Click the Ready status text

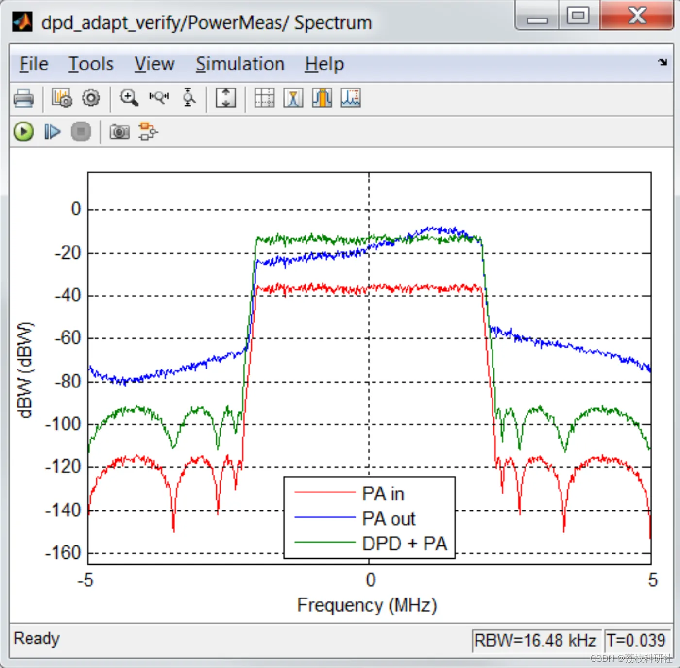click(x=36, y=638)
